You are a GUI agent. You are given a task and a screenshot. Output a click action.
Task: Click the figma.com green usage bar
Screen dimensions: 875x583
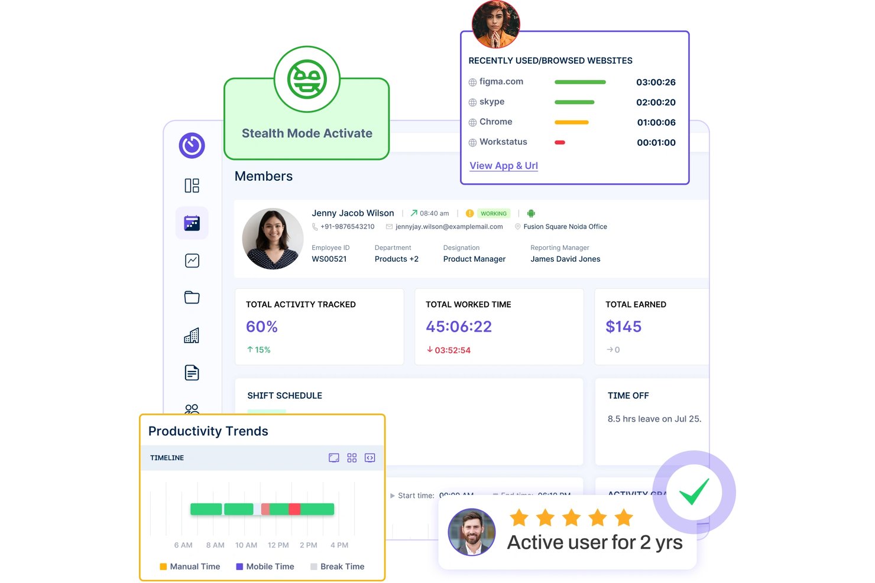(x=580, y=82)
